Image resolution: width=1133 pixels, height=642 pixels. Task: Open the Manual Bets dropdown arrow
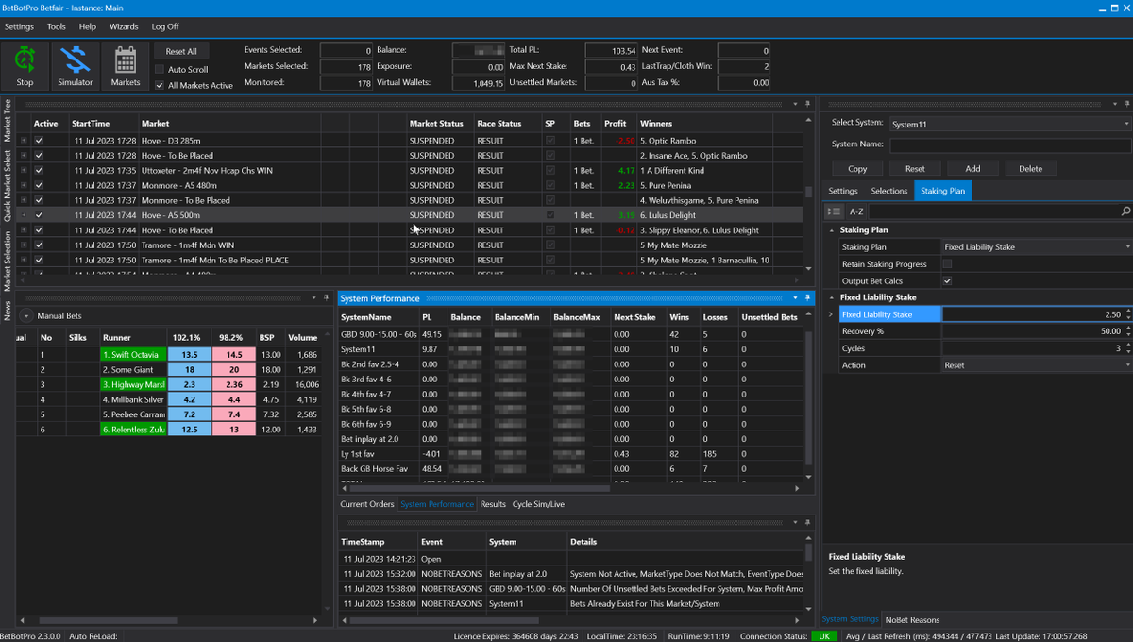point(25,315)
